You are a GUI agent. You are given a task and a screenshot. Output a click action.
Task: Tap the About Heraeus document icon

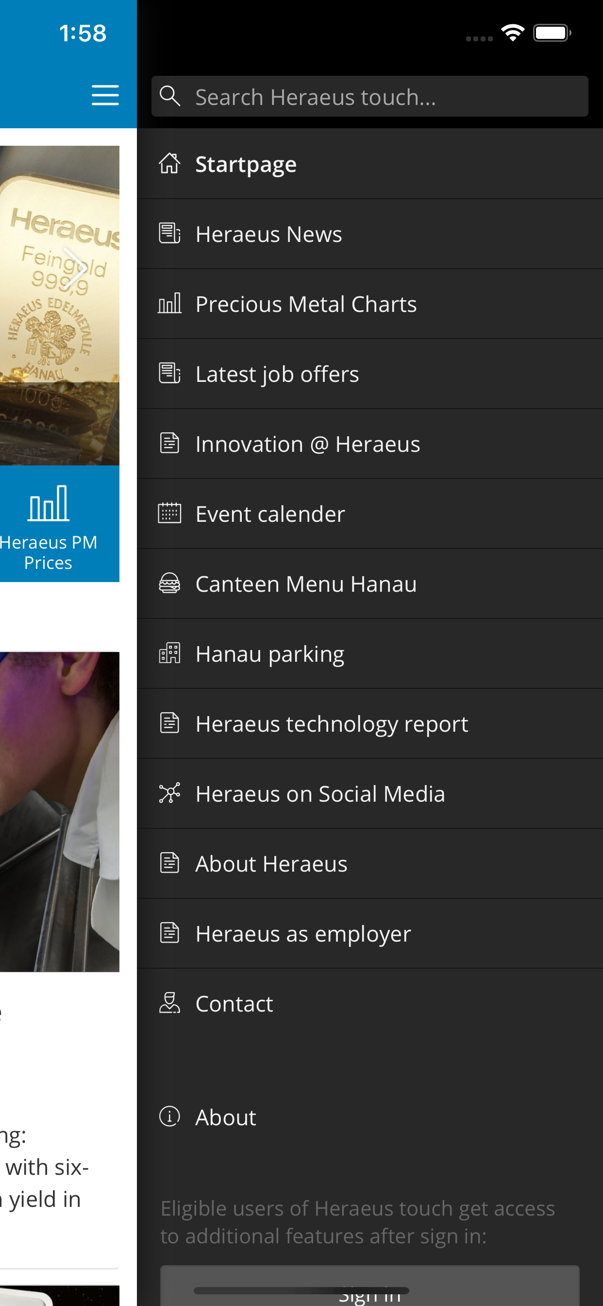[169, 863]
